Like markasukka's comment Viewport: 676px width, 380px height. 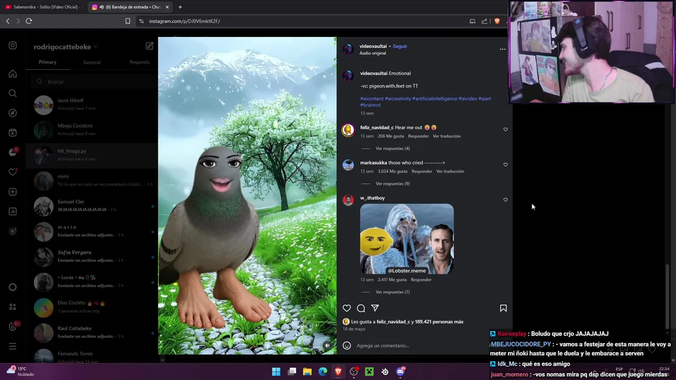[505, 165]
